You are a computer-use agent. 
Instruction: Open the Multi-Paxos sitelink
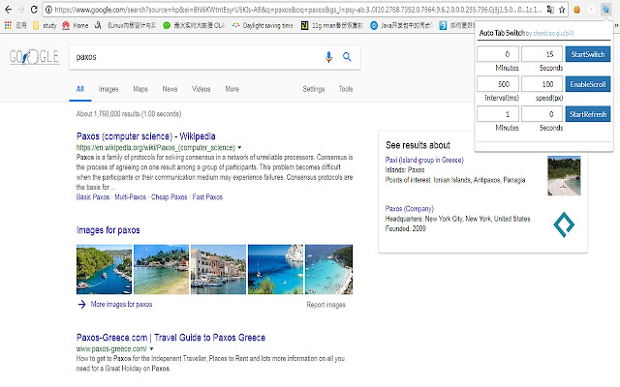131,197
